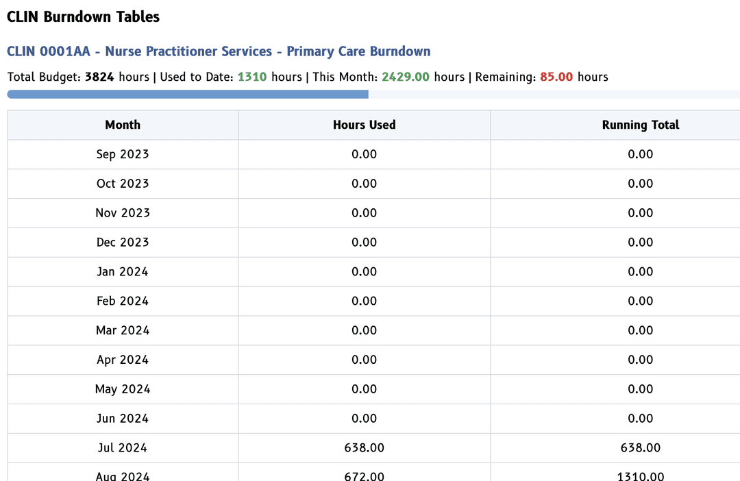Click Hours Used 638.00 for Jul 2024
Image resolution: width=740 pixels, height=481 pixels.
click(364, 448)
